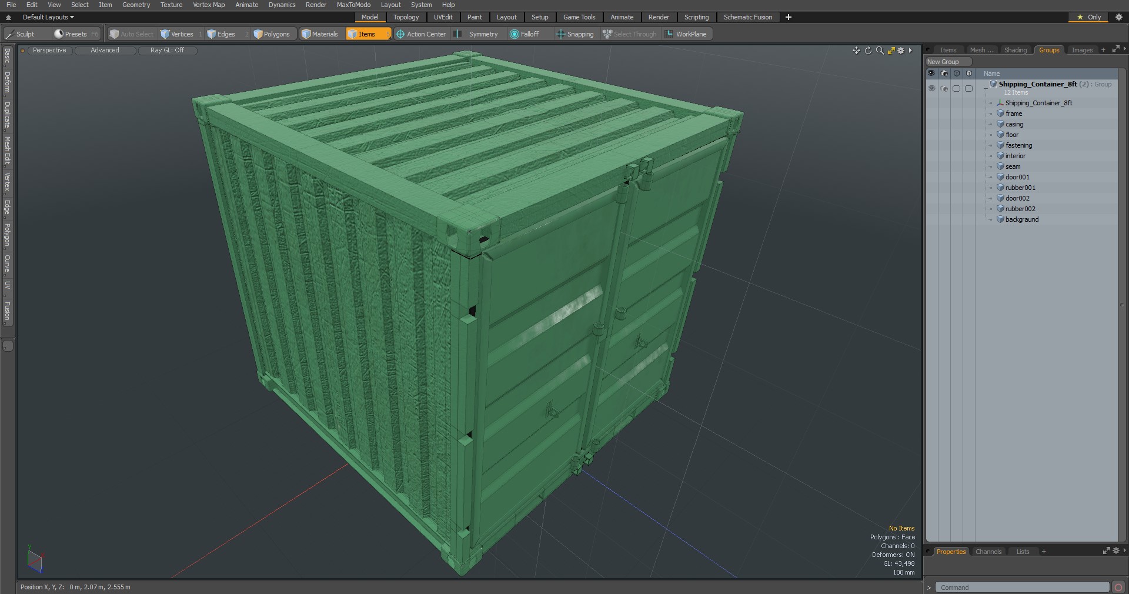This screenshot has width=1129, height=594.
Task: Select the backgraund item in Groups list
Action: click(1022, 219)
